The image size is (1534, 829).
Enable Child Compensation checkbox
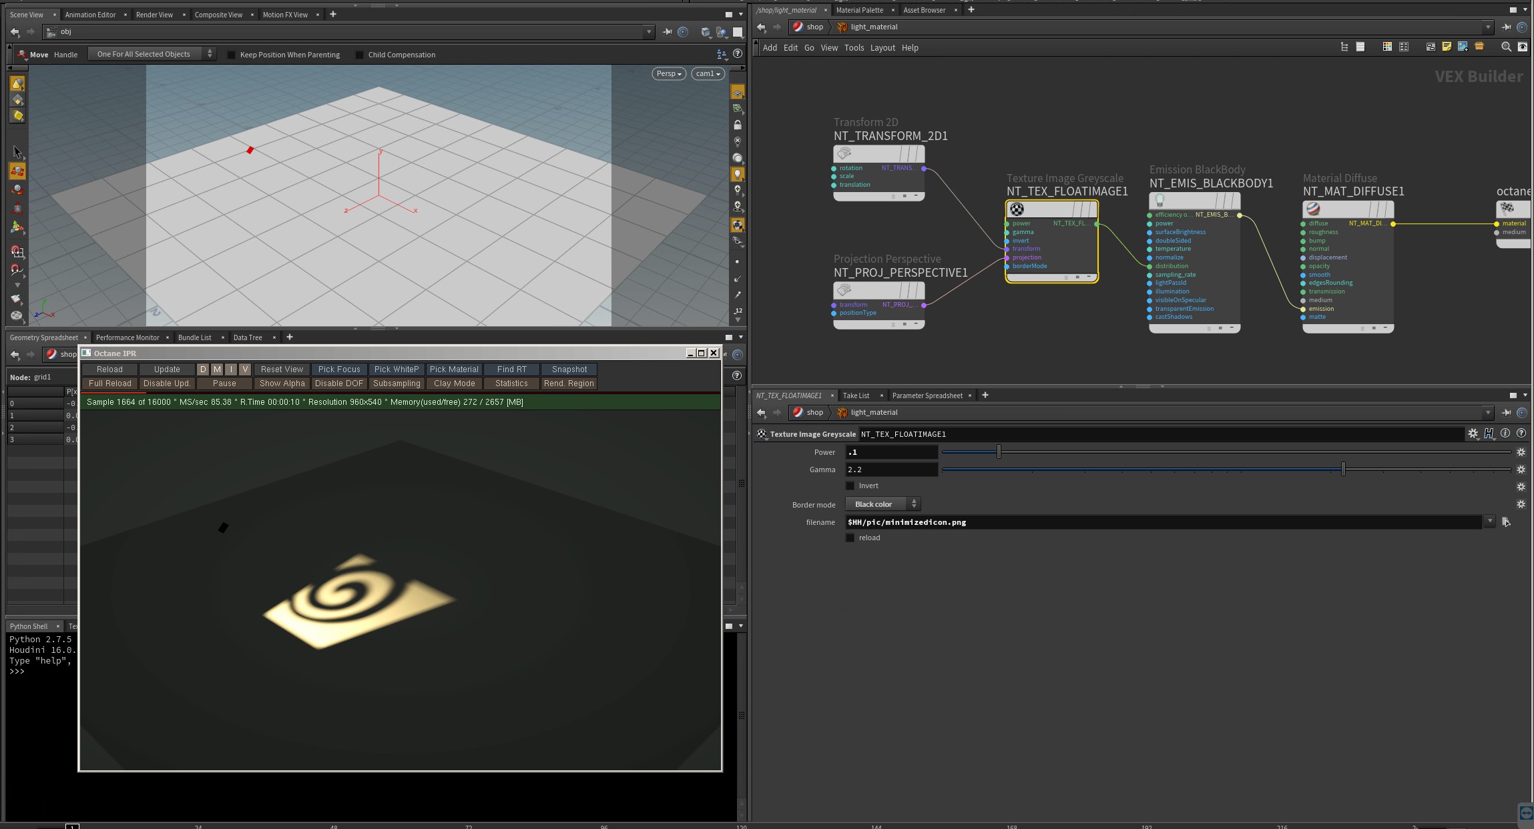(359, 55)
